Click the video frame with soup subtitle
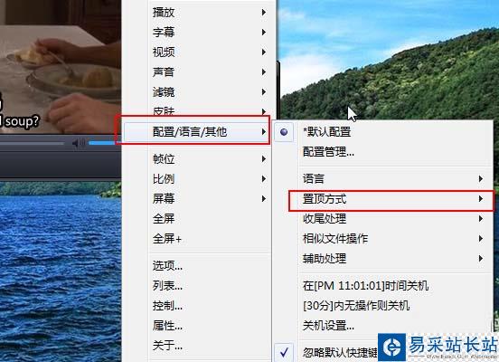The width and height of the screenshot is (499, 362). tap(61, 66)
